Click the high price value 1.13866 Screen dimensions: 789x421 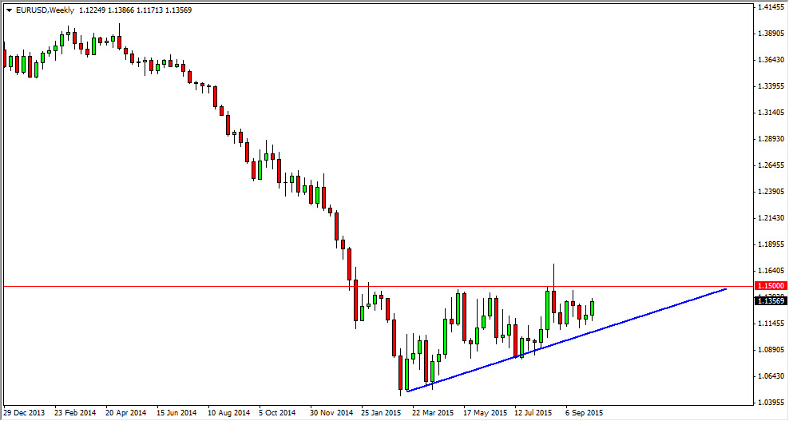coord(121,10)
